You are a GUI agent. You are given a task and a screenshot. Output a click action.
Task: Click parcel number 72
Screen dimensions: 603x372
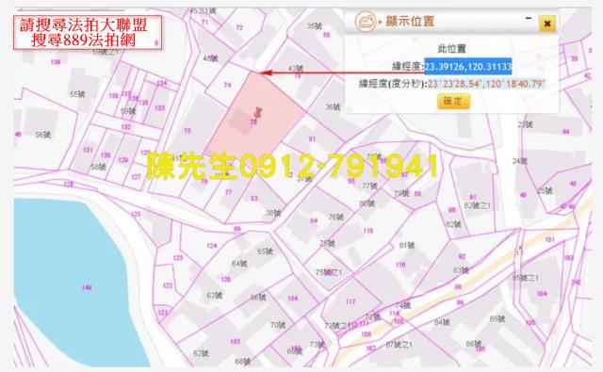pos(239,27)
